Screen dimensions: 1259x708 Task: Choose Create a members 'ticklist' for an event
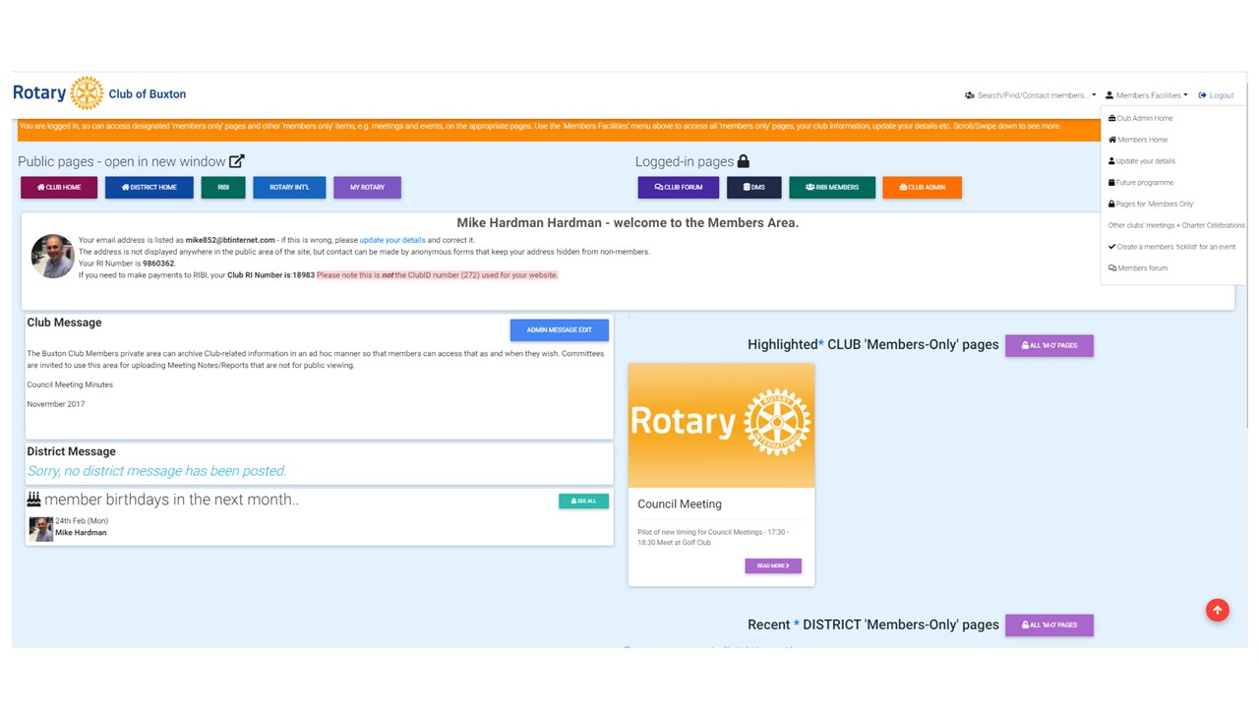[1171, 247]
